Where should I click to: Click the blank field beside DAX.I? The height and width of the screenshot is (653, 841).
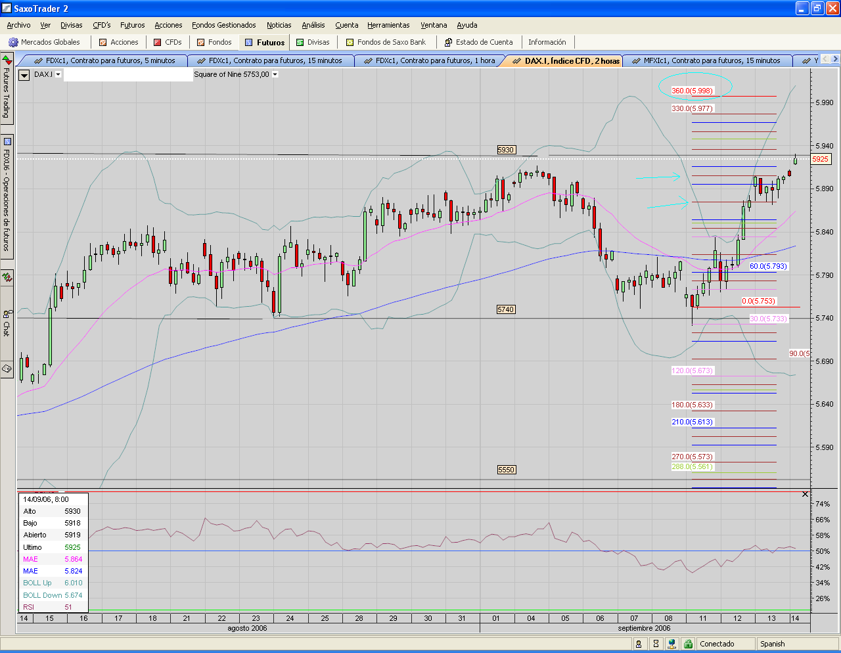[127, 75]
